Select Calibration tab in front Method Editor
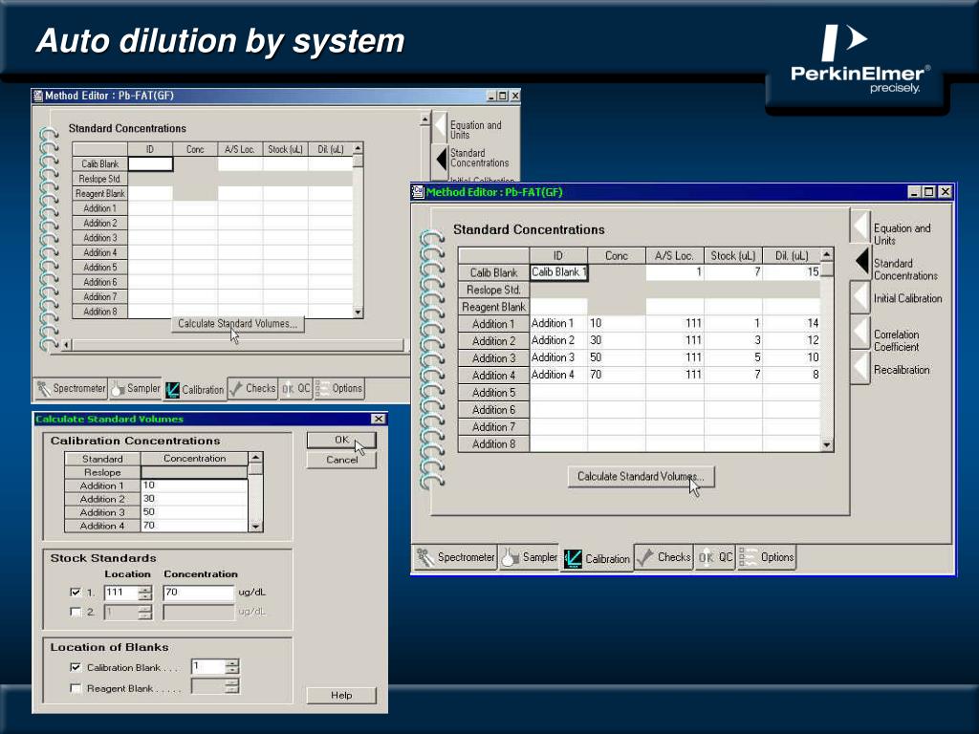 pos(597,558)
